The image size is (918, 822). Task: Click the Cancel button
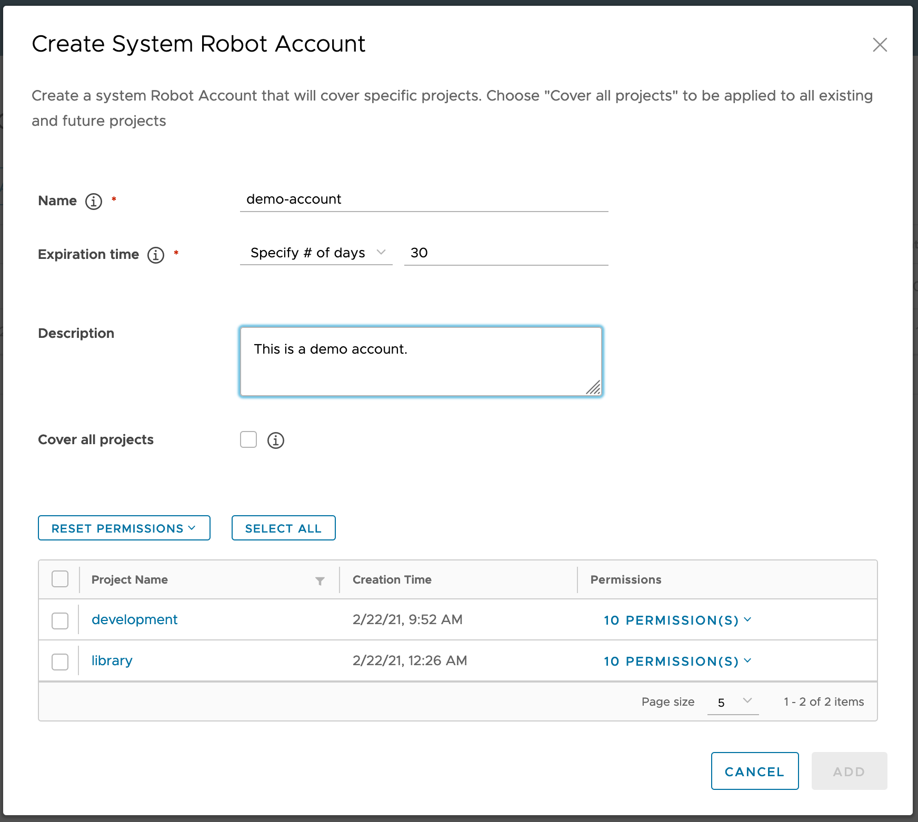click(x=755, y=771)
